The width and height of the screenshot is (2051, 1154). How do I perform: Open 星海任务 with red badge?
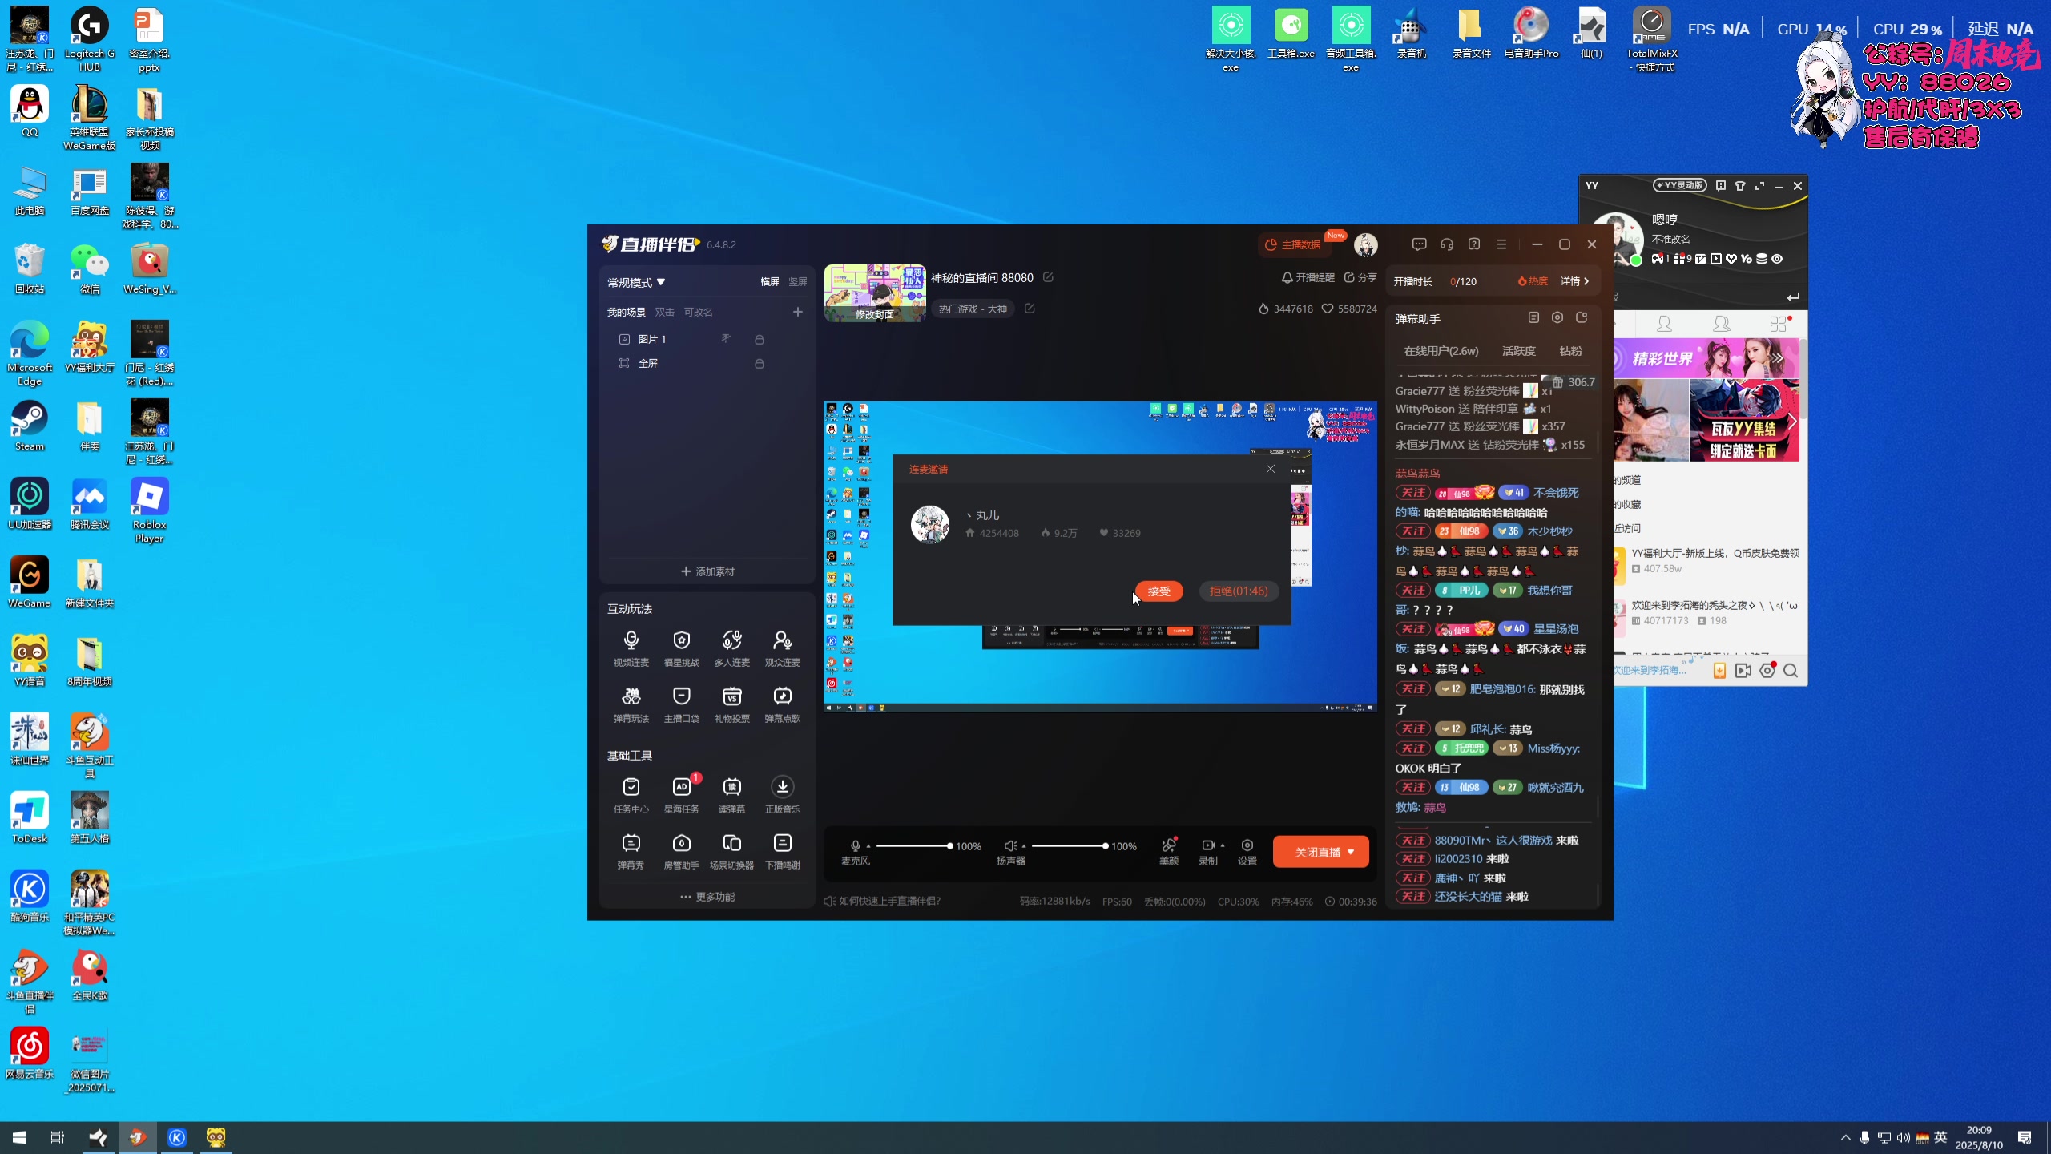click(681, 795)
